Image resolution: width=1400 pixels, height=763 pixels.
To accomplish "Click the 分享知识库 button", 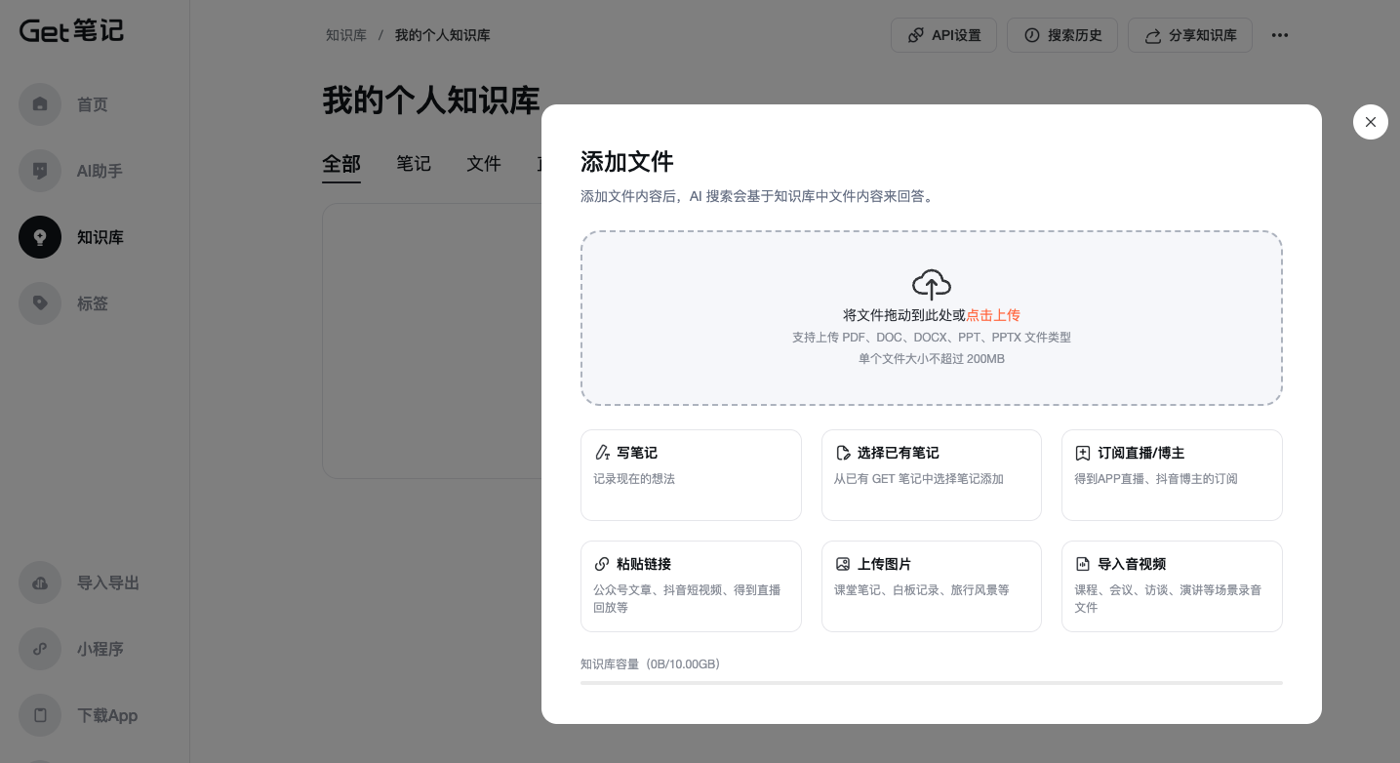I will click(x=1189, y=35).
